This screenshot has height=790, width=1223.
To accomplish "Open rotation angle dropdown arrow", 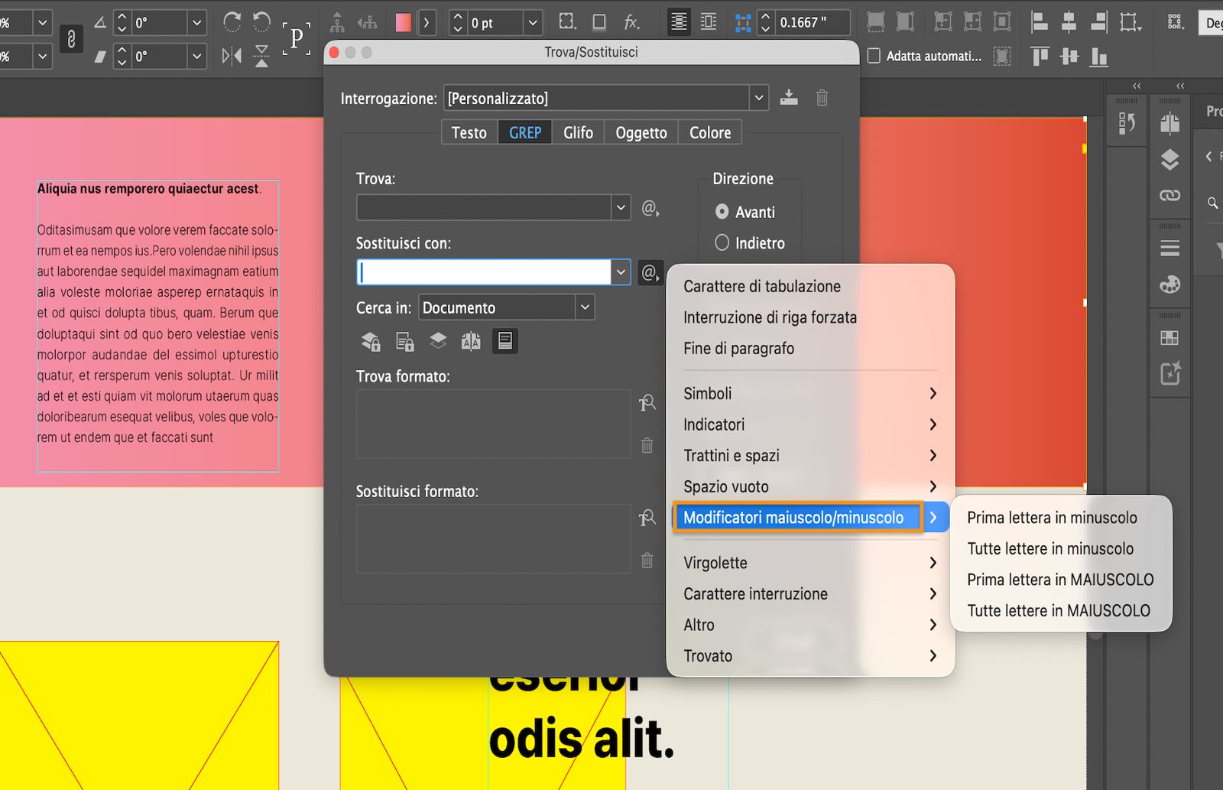I will [x=196, y=23].
